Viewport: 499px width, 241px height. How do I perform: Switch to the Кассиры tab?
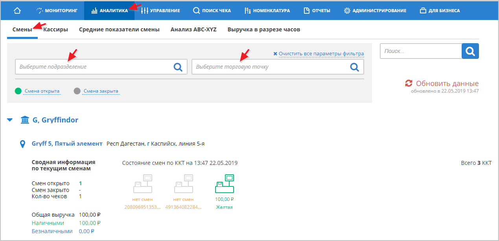pyautogui.click(x=55, y=29)
